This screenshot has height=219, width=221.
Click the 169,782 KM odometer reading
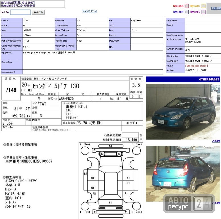(21, 116)
